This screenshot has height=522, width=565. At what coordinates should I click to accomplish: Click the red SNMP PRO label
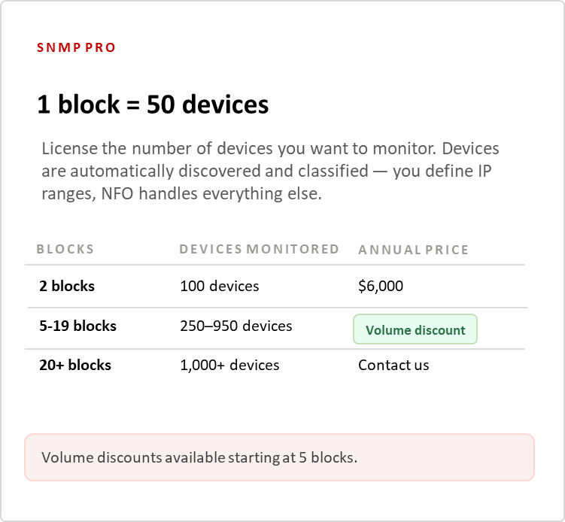[76, 48]
